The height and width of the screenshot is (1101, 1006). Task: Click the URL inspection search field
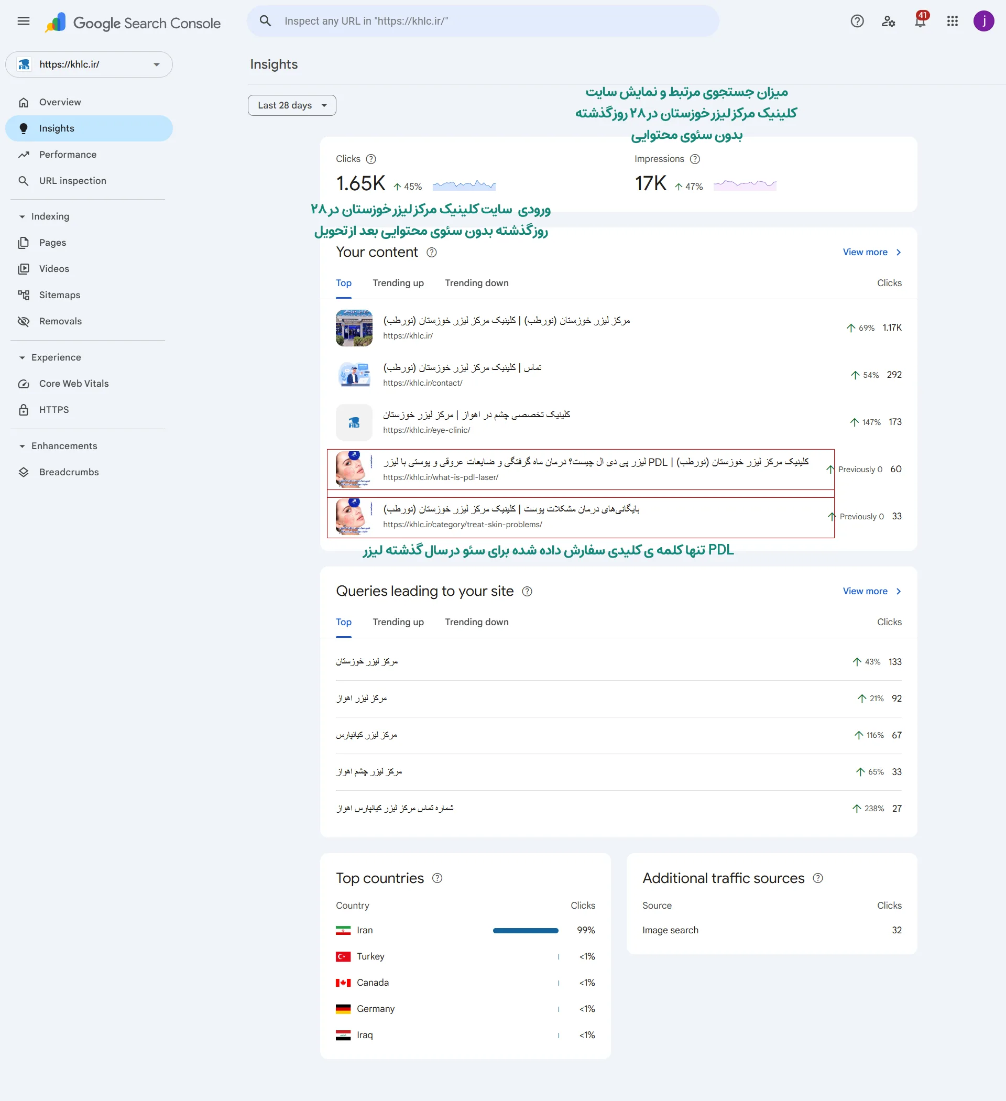[483, 21]
